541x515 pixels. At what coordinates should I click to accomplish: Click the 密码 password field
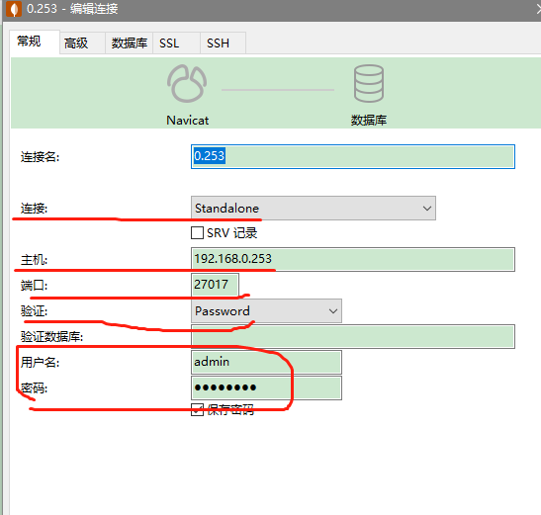[x=266, y=387]
